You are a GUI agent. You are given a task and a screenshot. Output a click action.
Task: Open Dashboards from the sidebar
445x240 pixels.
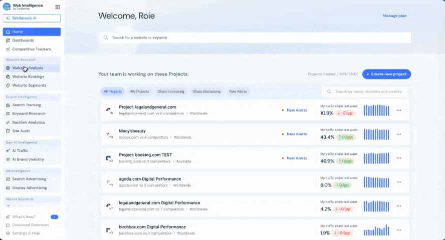[23, 40]
